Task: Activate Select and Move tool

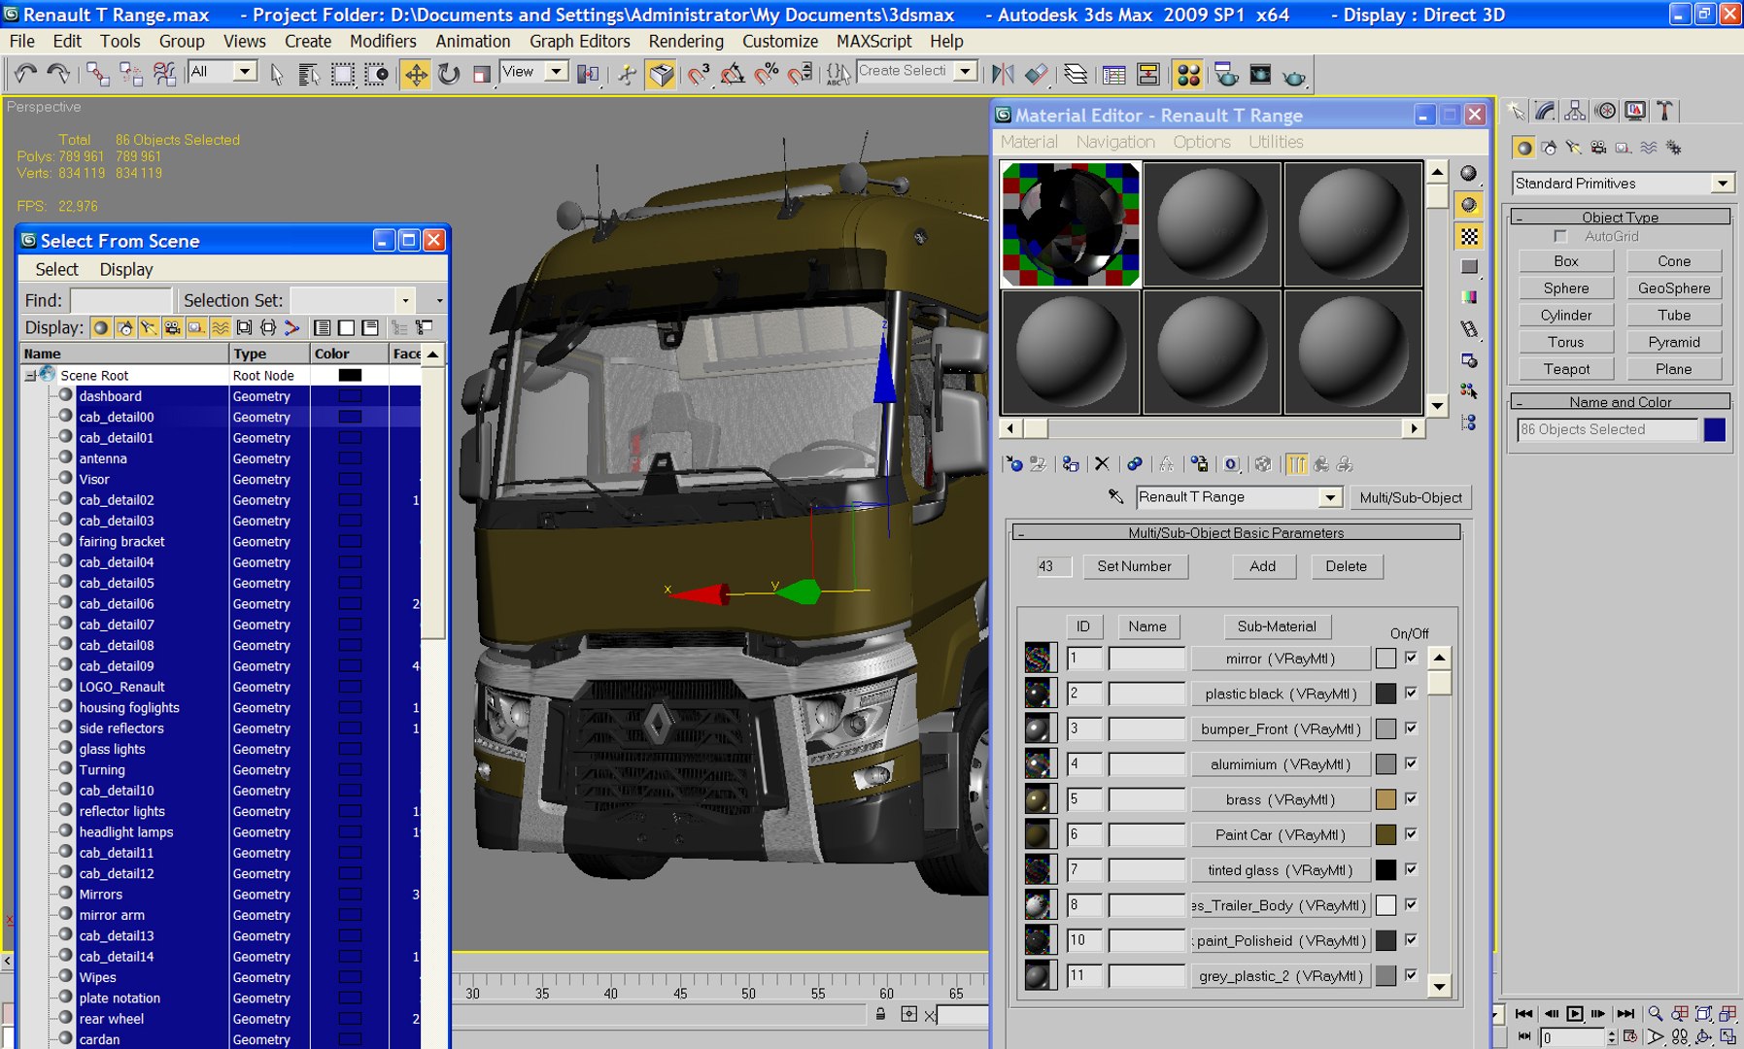Action: (x=416, y=74)
